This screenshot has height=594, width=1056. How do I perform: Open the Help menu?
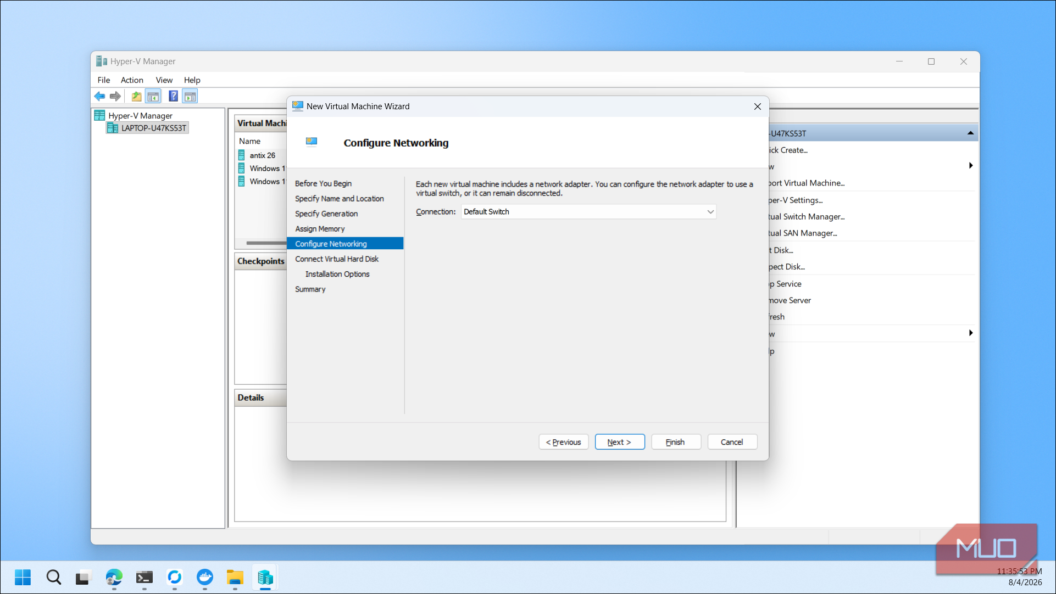click(x=192, y=80)
